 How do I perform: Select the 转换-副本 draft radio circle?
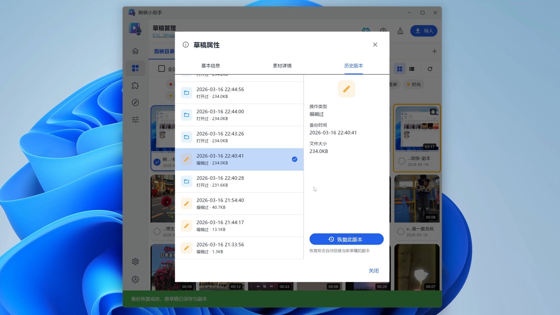coord(402,161)
